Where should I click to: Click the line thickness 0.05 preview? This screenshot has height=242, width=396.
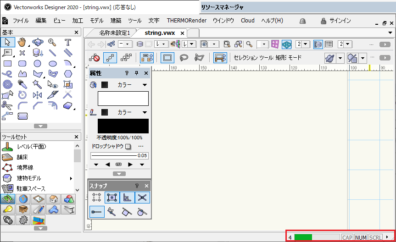click(119, 156)
